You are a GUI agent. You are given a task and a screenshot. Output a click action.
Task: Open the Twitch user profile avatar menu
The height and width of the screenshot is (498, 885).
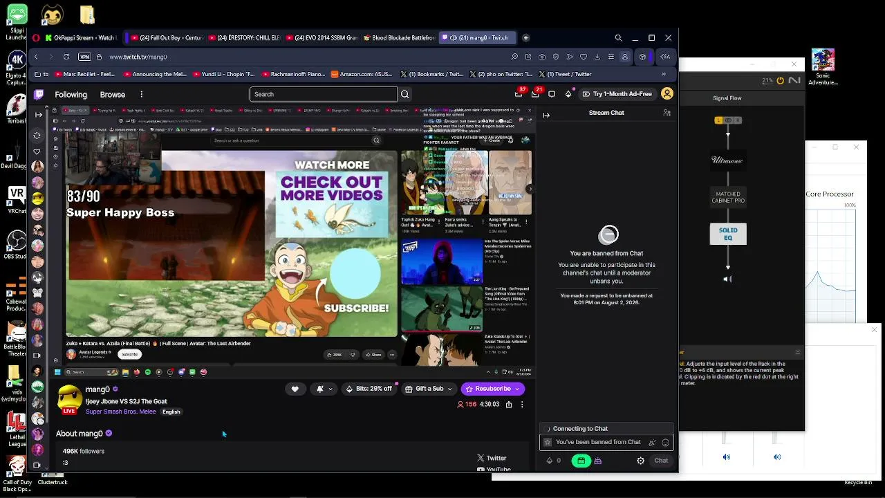pos(667,93)
